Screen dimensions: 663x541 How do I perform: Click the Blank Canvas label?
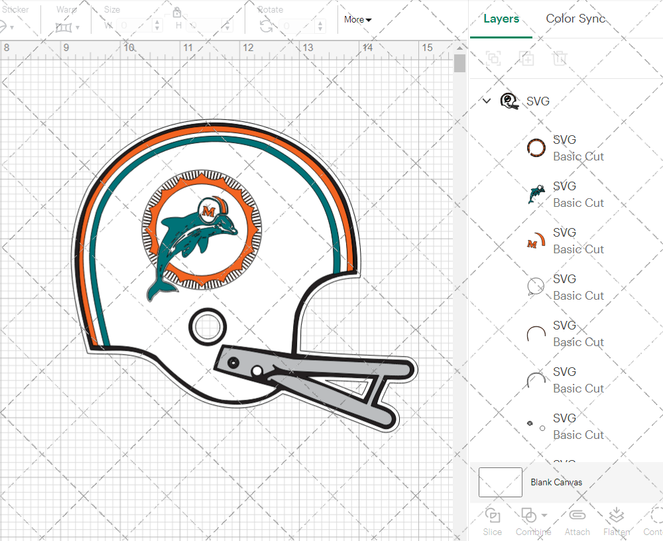click(x=556, y=482)
